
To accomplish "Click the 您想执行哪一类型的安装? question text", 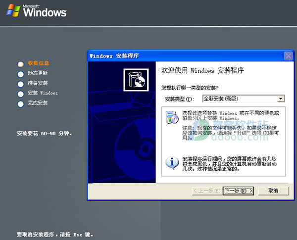I will tap(190, 88).
